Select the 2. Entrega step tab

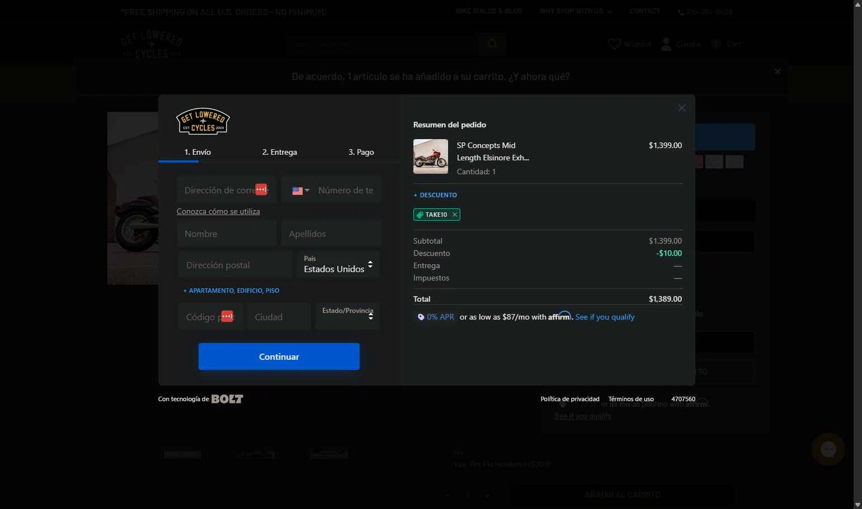click(x=280, y=152)
